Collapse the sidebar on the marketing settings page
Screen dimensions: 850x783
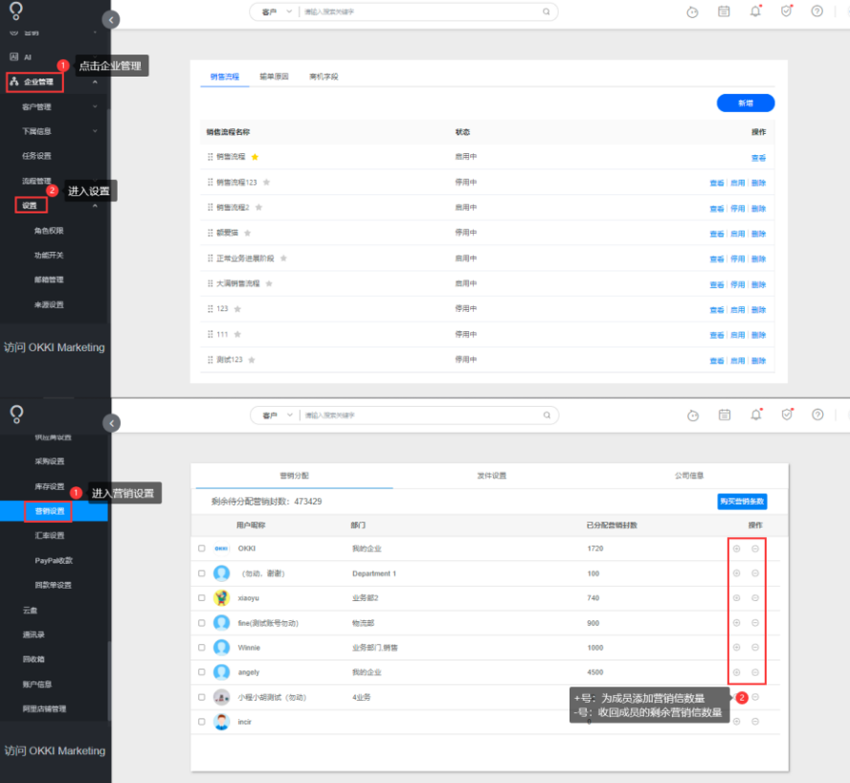tap(111, 423)
